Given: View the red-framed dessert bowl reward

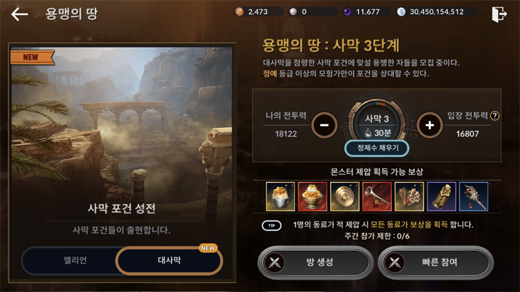Looking at the screenshot, I should click(313, 197).
